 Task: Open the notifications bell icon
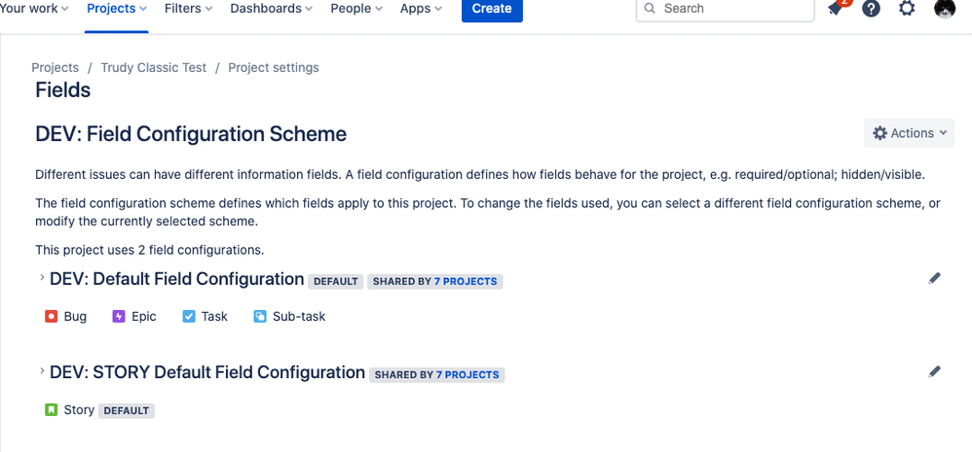[835, 9]
